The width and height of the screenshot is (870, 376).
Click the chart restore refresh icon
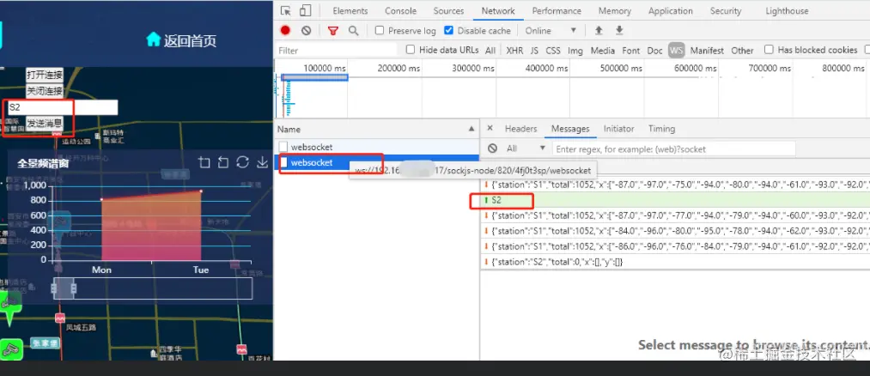point(242,162)
